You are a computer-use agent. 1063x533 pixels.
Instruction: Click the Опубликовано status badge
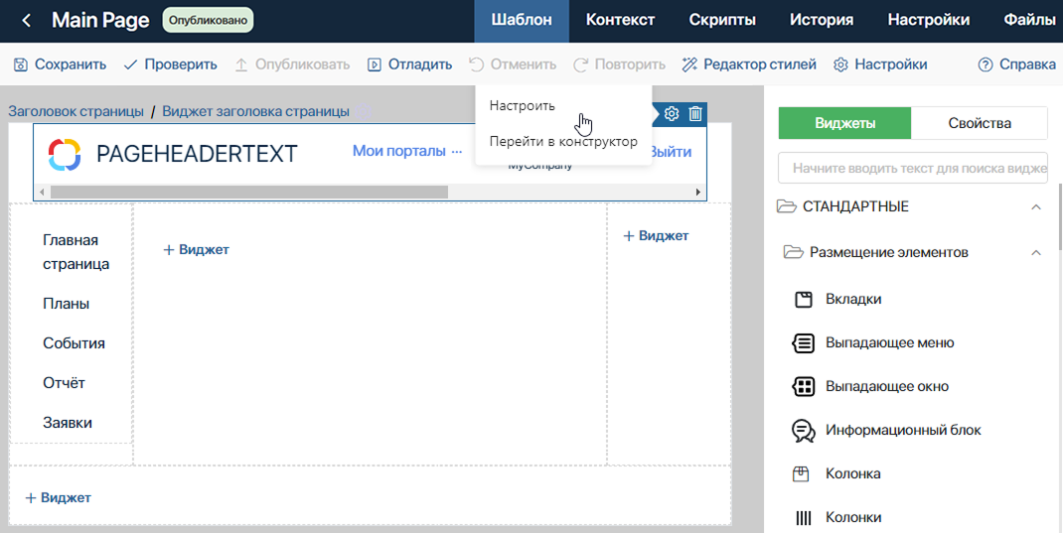click(208, 20)
